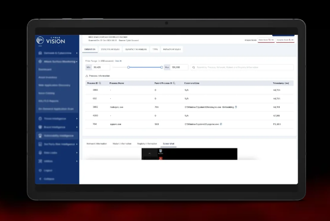Open the TTPs tab
This screenshot has width=330, height=221.
[155, 49]
